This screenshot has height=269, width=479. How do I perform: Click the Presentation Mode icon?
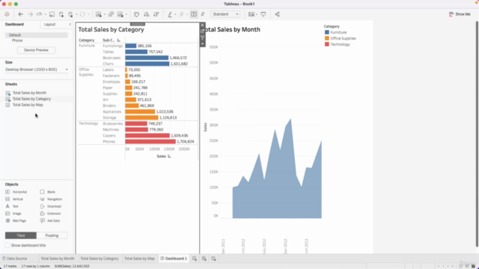(x=263, y=14)
